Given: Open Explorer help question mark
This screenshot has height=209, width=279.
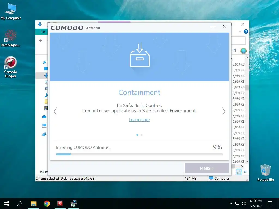Looking at the screenshot, I should pos(246,32).
